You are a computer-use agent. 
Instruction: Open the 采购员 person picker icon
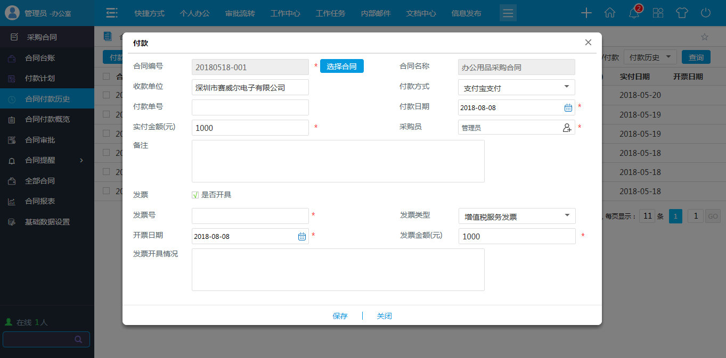pos(567,127)
